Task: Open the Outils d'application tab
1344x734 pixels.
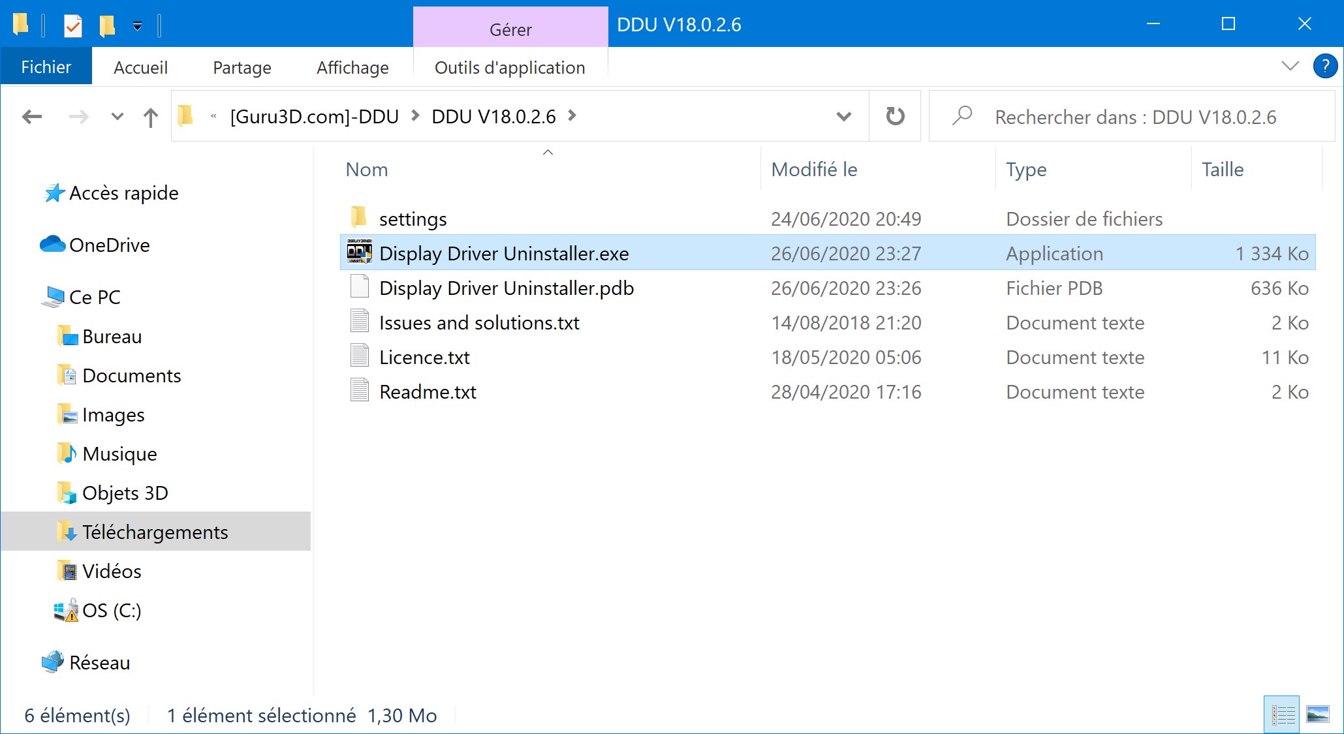Action: pyautogui.click(x=510, y=67)
